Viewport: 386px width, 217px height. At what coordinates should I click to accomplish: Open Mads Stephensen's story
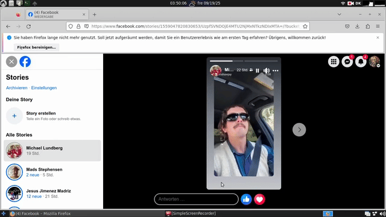pos(52,172)
